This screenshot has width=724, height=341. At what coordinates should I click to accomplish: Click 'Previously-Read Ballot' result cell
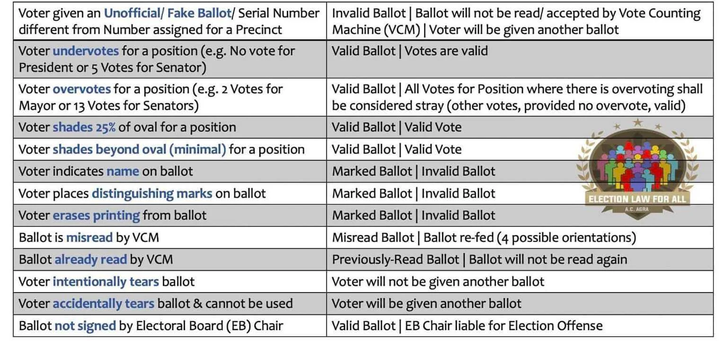click(520, 260)
